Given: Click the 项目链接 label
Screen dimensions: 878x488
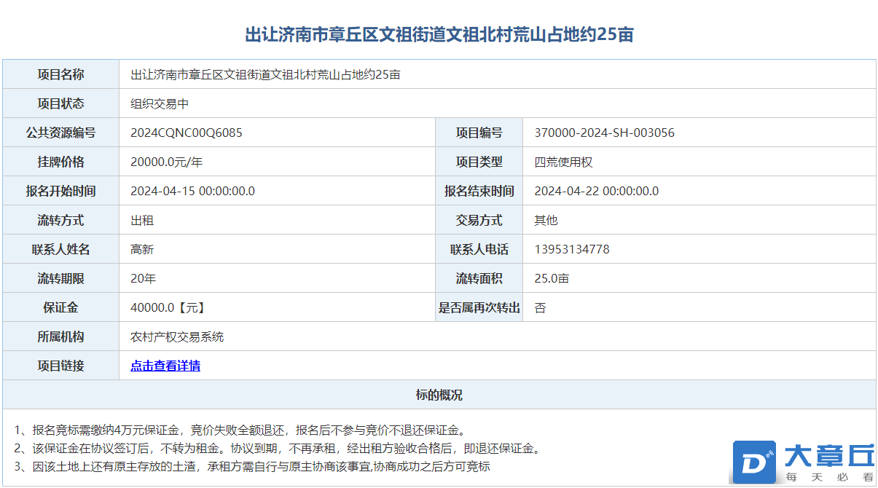Looking at the screenshot, I should 60,366.
